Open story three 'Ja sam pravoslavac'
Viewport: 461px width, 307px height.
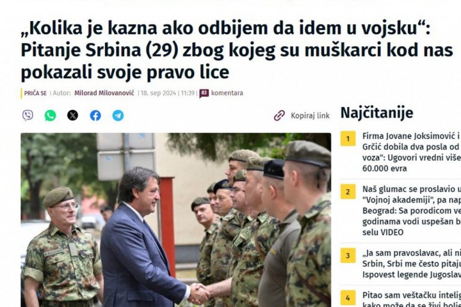coord(412,264)
